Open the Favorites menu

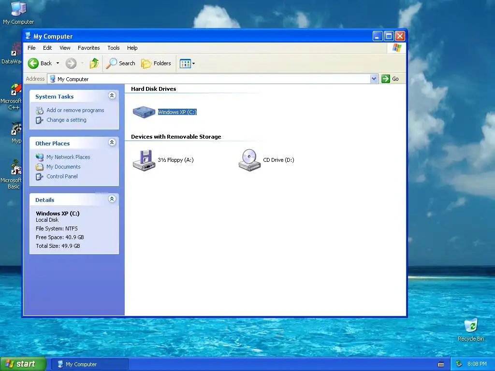(89, 48)
